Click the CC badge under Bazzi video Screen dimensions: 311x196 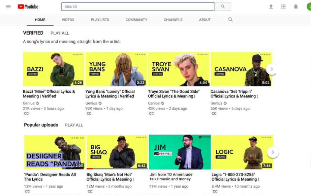click(26, 114)
